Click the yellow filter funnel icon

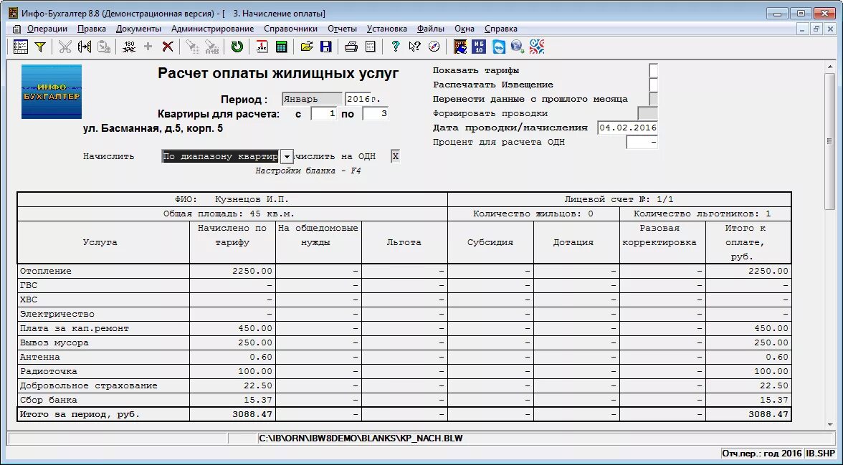tap(40, 47)
